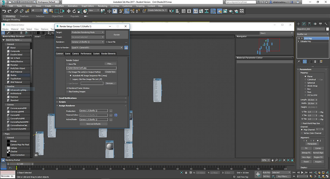330x179 pixels.
Task: Click Files... button in Render Output
Action: 110,64
